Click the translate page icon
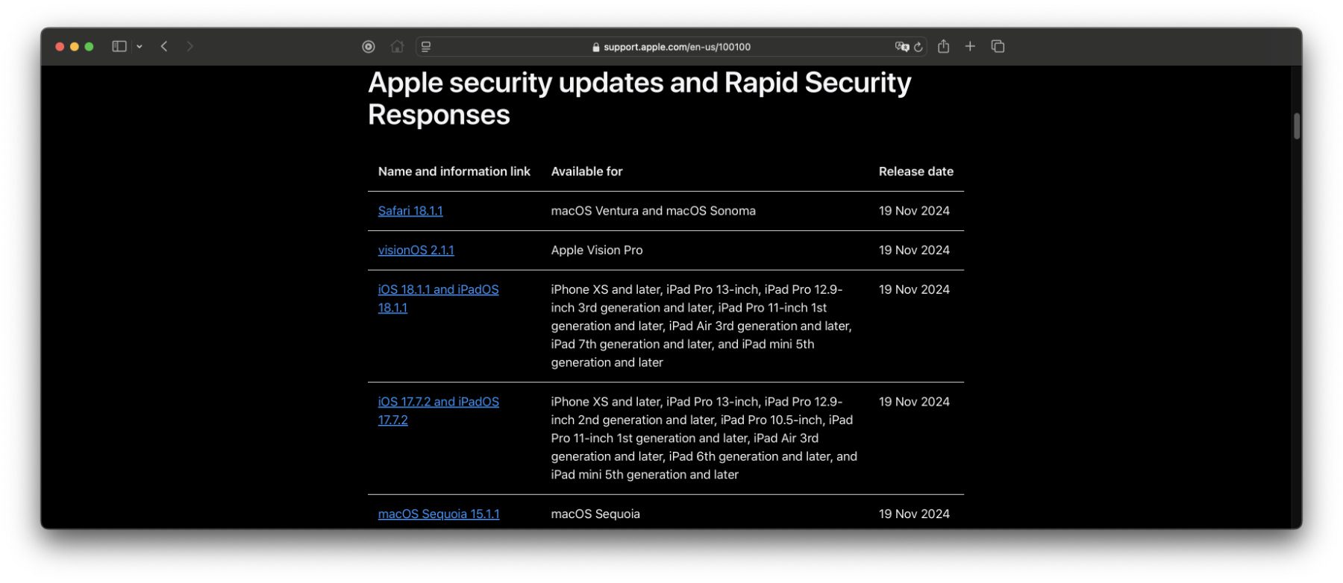The width and height of the screenshot is (1343, 583). tap(901, 46)
